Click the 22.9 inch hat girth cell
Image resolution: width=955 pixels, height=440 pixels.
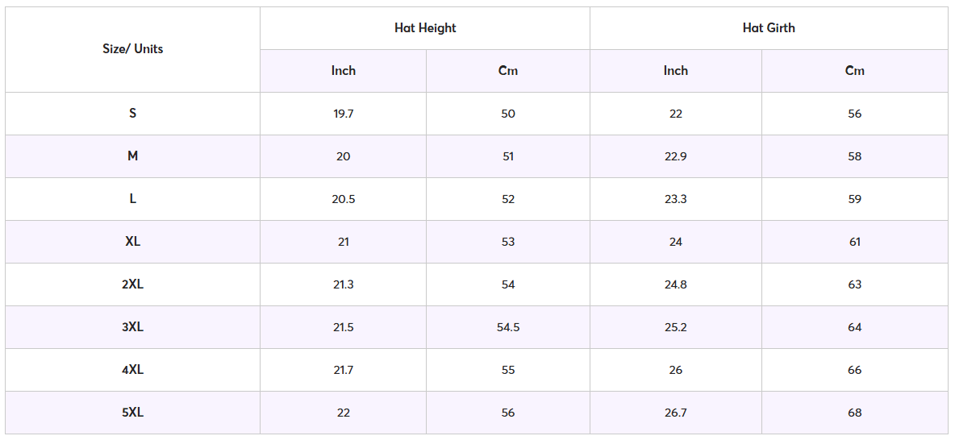coord(676,156)
